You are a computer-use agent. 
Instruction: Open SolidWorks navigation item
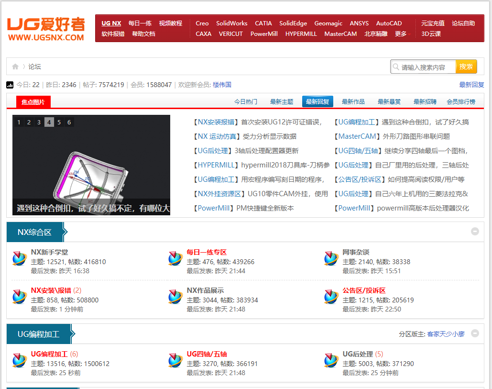point(231,23)
